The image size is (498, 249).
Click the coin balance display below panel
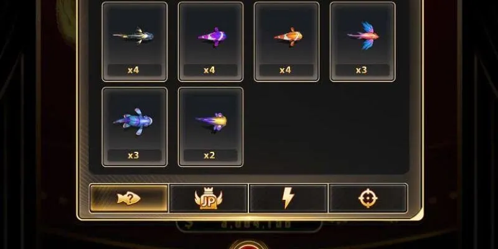[249, 225]
